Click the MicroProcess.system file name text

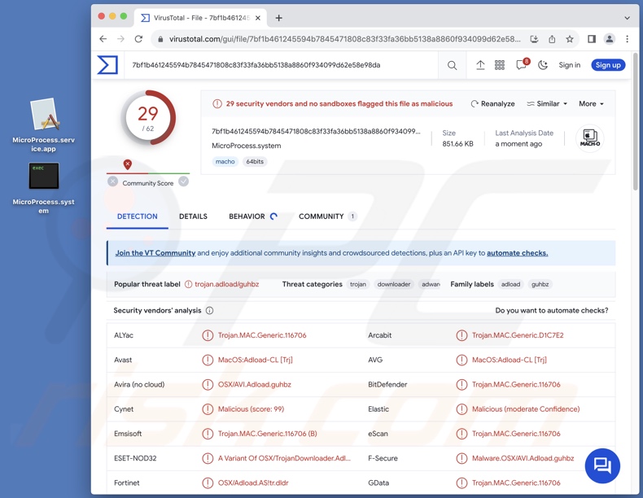click(247, 146)
